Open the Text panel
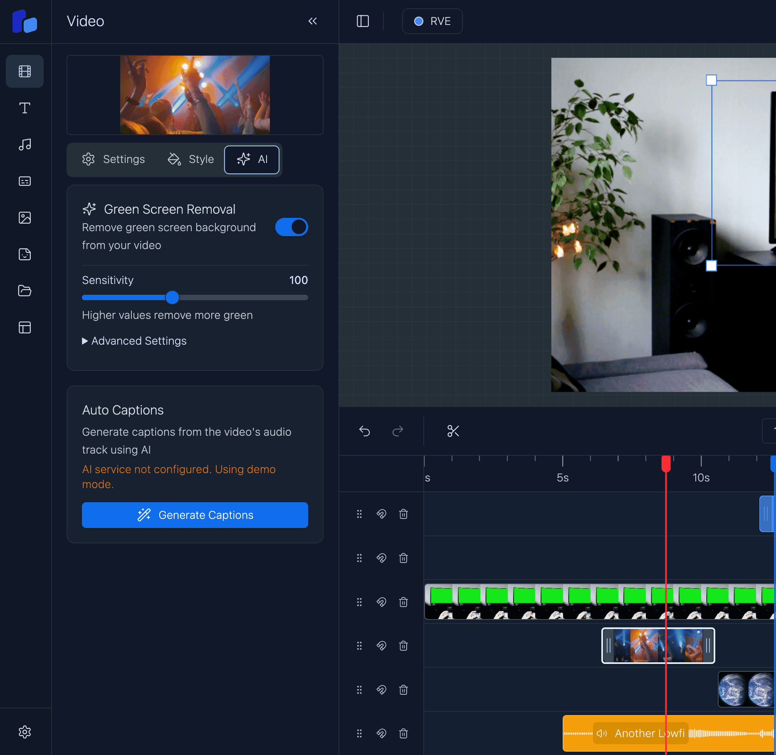The width and height of the screenshot is (776, 755). pos(25,108)
